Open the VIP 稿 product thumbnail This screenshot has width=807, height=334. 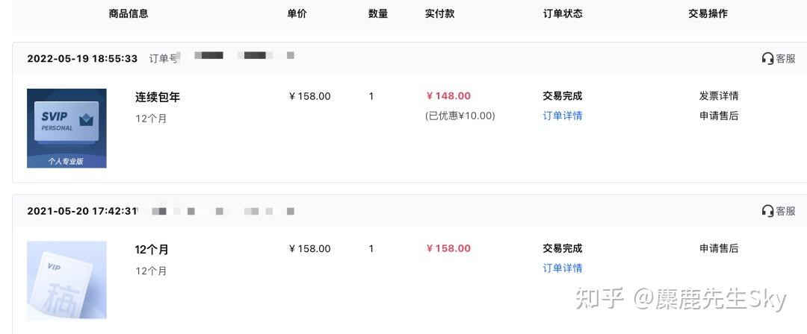coord(67,280)
